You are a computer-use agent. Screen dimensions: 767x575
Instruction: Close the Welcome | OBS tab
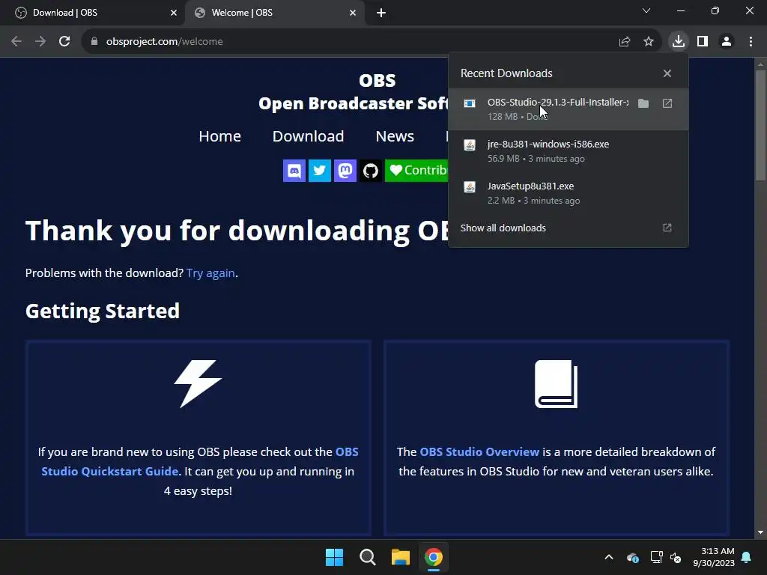(353, 13)
